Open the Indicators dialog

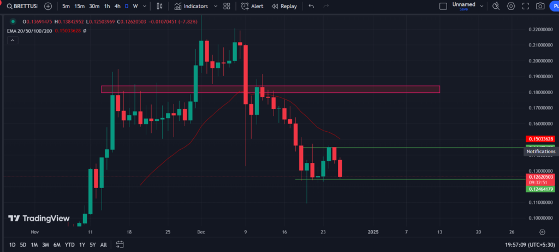192,6
